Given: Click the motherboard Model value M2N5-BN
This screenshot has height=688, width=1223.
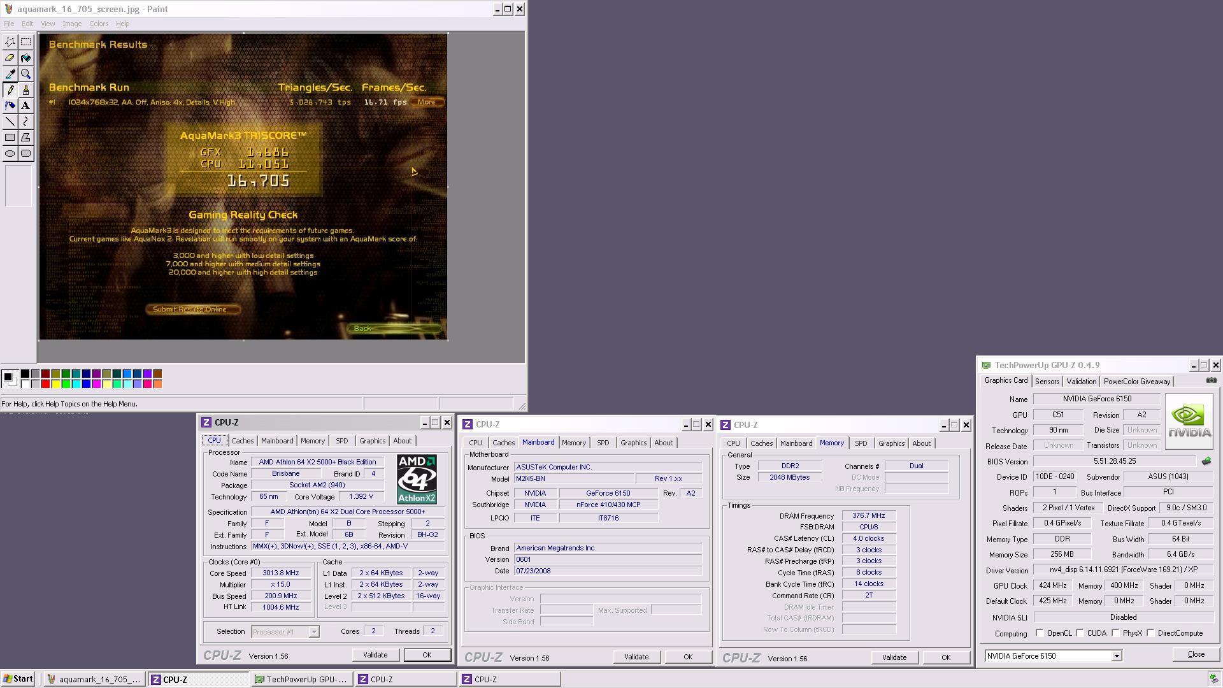Looking at the screenshot, I should coord(573,479).
